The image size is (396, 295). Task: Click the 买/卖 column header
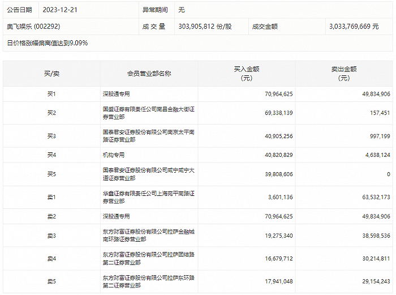(52, 74)
